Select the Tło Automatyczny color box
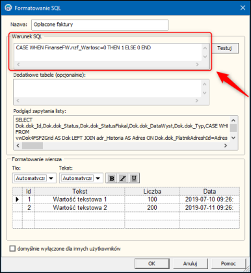 coord(31,178)
